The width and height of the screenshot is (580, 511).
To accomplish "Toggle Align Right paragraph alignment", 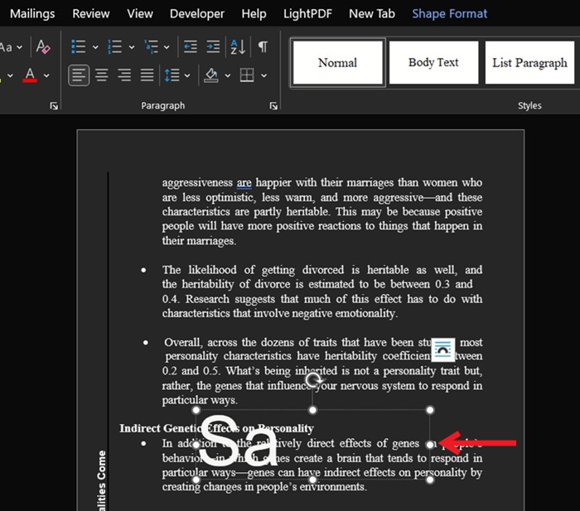I will click(124, 75).
